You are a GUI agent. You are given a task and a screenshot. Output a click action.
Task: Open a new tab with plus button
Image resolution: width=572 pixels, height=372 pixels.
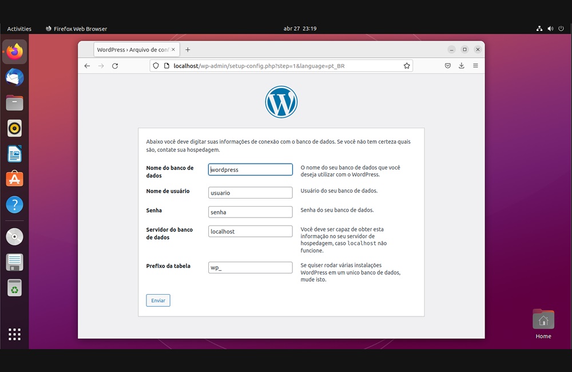tap(188, 50)
